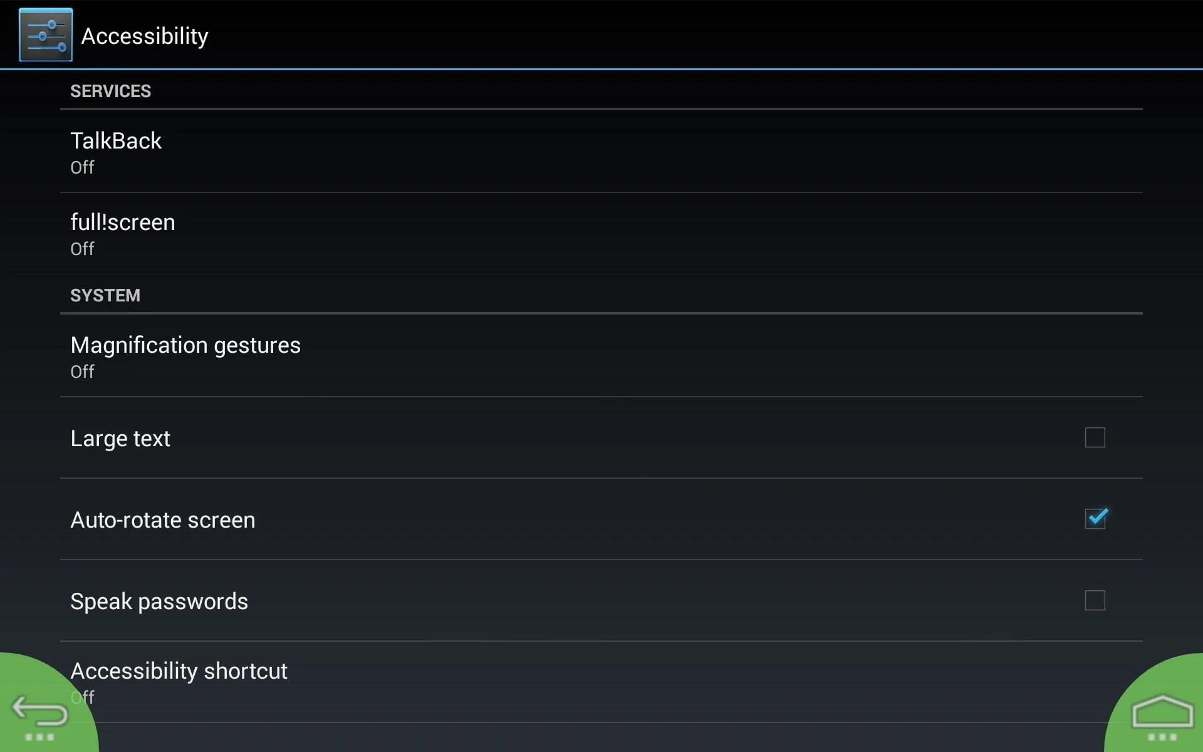1203x752 pixels.
Task: Tap the Settings sliders icon in header
Action: coord(46,35)
